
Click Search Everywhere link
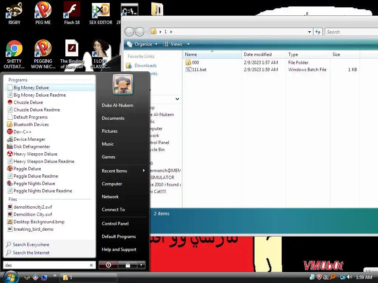click(31, 245)
